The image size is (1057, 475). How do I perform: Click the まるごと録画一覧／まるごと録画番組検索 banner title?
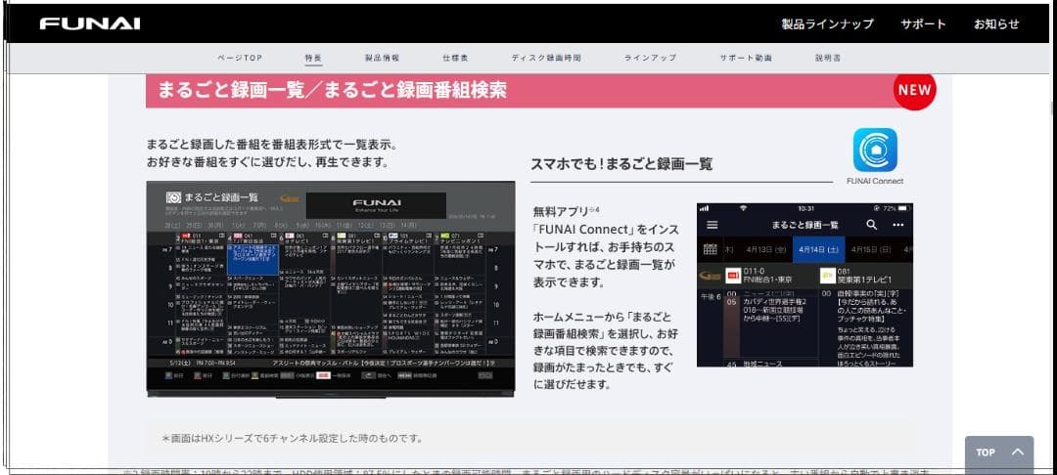(332, 91)
